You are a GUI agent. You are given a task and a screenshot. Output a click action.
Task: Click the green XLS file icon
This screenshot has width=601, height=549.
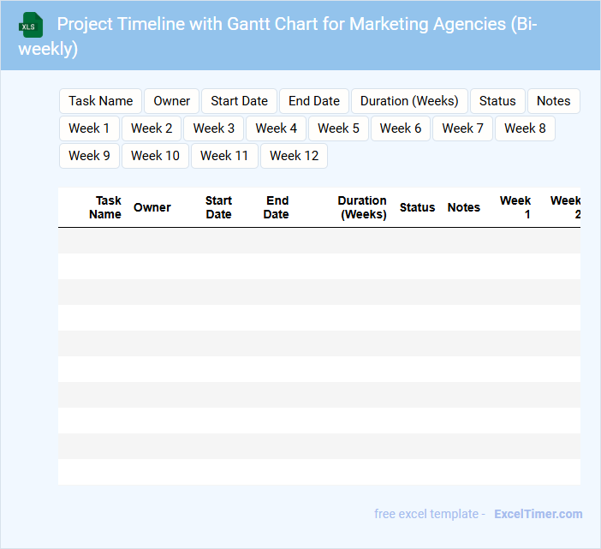pos(31,25)
